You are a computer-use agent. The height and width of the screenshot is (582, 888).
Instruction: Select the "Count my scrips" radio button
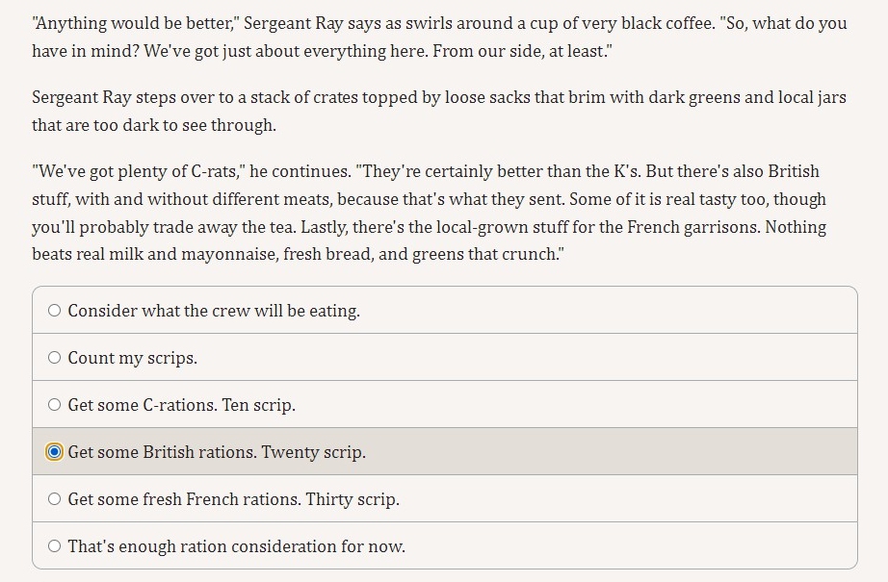[x=54, y=358]
